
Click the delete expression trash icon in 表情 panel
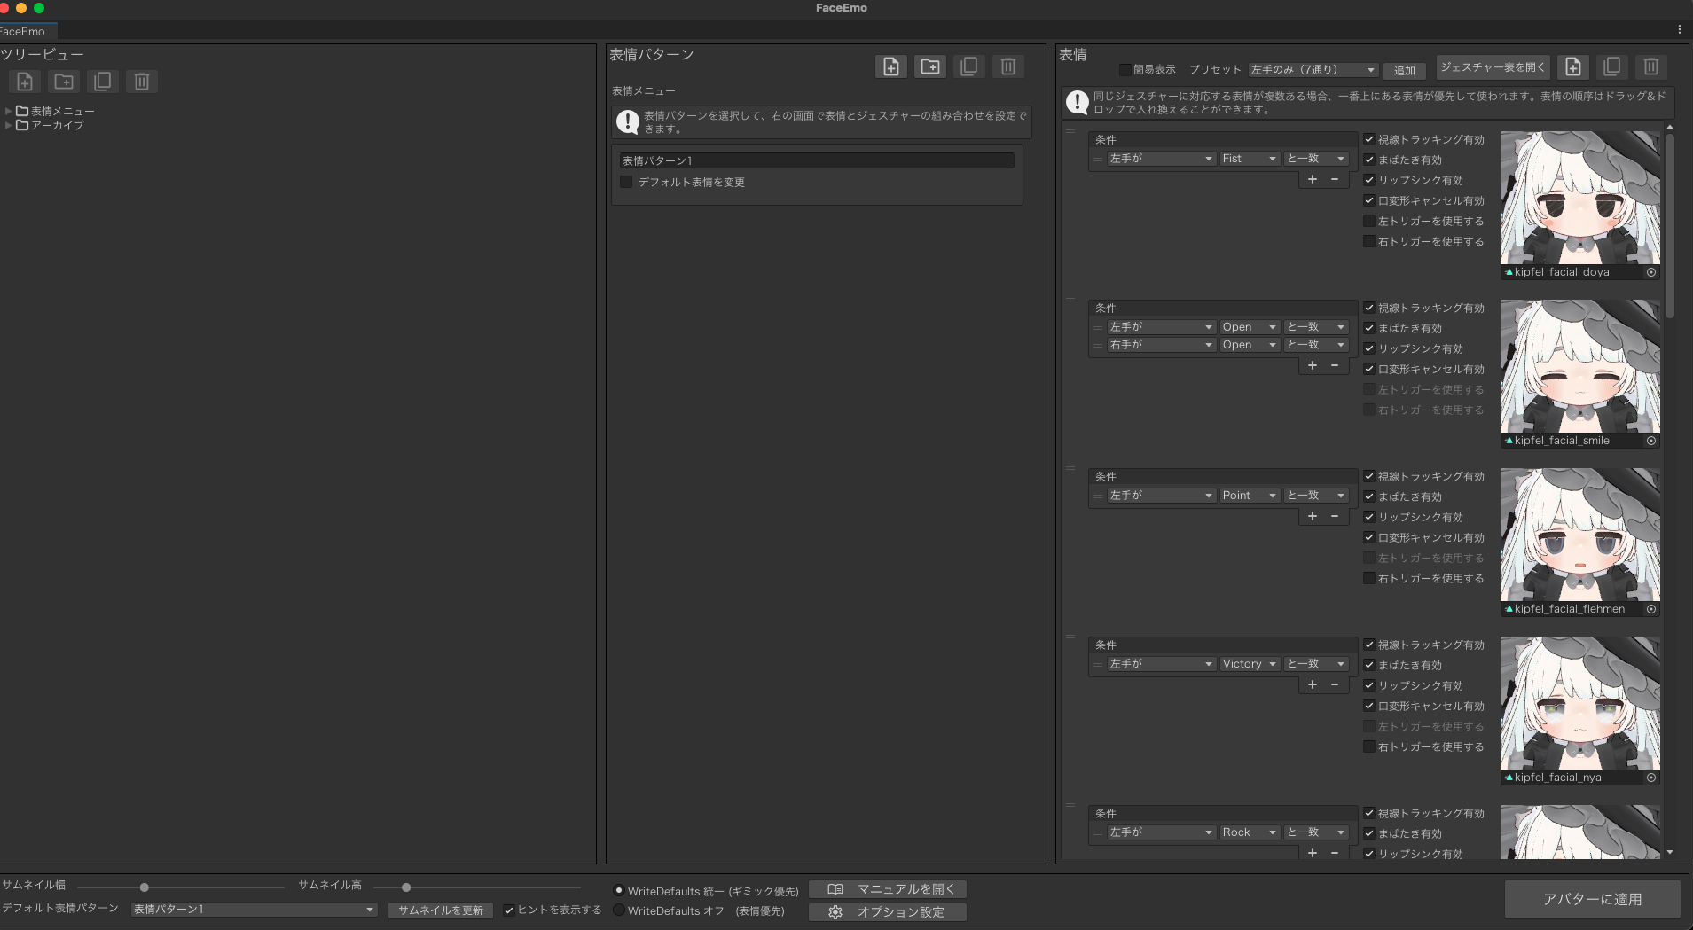[x=1650, y=66]
